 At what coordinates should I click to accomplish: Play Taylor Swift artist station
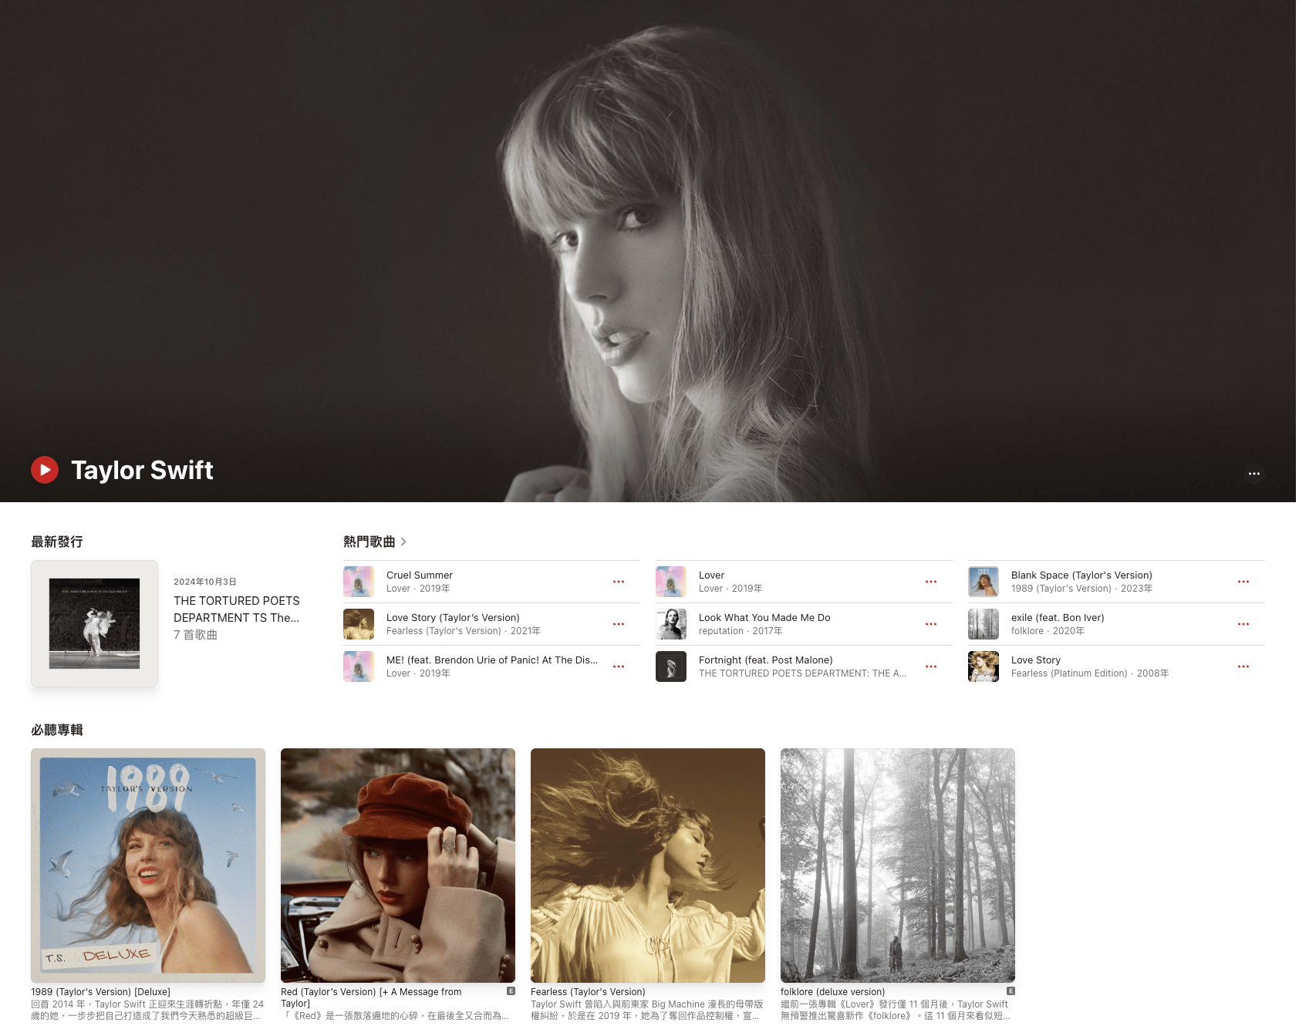point(45,470)
